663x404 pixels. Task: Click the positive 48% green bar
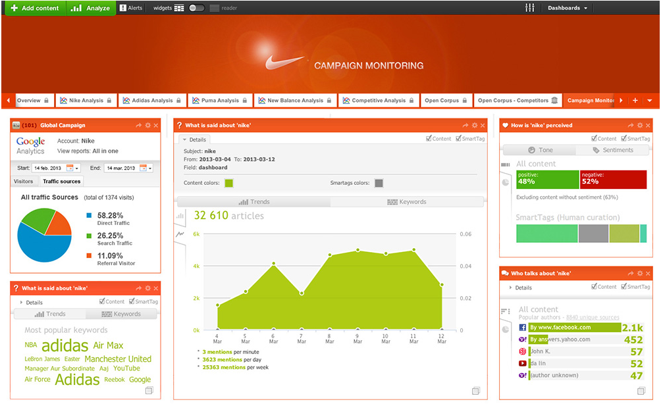548,179
